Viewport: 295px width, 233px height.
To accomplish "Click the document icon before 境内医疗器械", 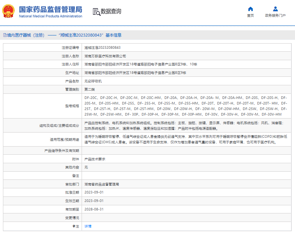I will coord(5,35).
